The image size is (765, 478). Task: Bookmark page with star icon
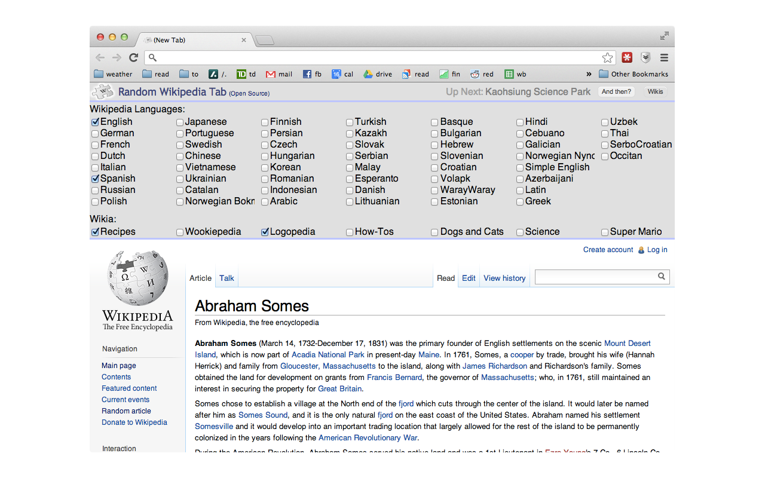pos(607,58)
